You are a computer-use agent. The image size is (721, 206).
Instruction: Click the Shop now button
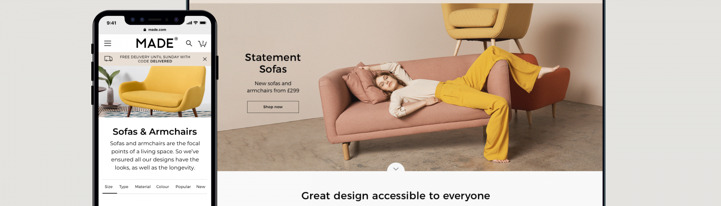pos(273,107)
